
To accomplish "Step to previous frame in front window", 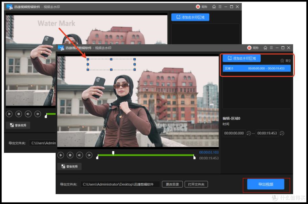I will click(80, 155).
